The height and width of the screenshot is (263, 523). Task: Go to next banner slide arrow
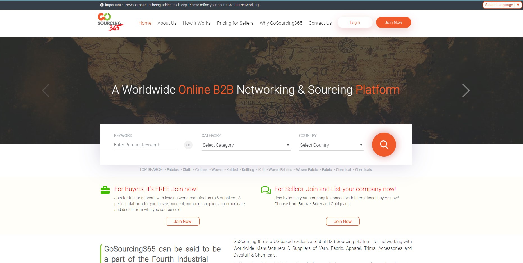pos(466,90)
